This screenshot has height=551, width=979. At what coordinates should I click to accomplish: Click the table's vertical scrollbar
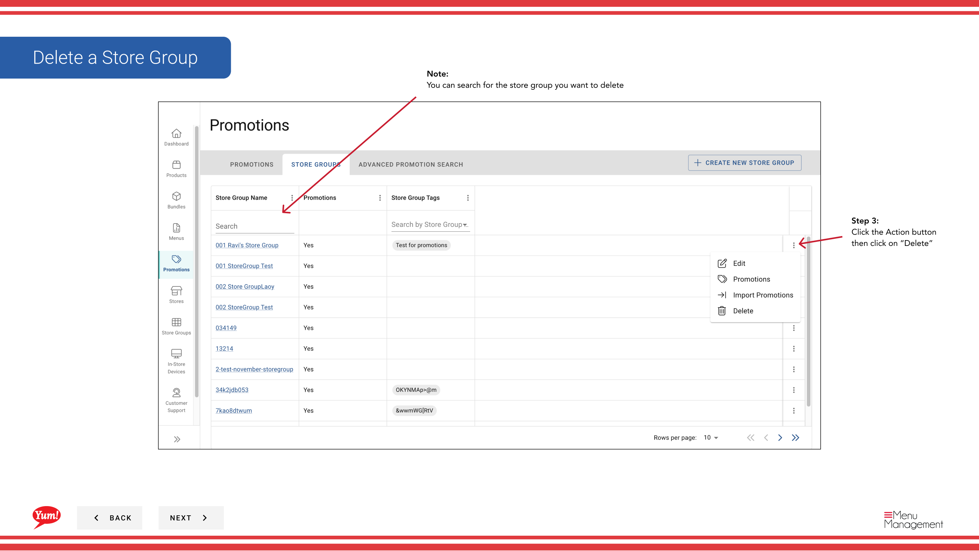808,321
